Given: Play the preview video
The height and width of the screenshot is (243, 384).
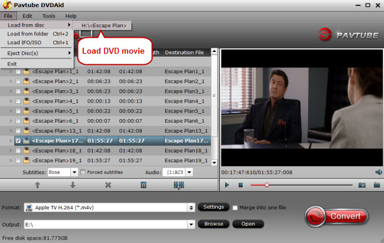Looking at the screenshot, I should tap(227, 185).
